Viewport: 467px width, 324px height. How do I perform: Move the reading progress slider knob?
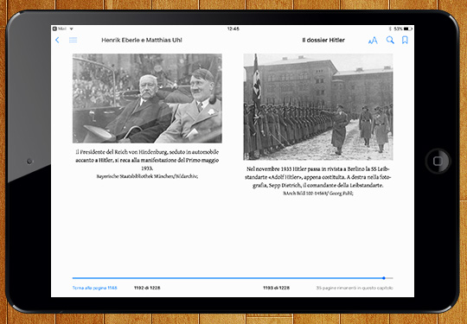point(384,278)
